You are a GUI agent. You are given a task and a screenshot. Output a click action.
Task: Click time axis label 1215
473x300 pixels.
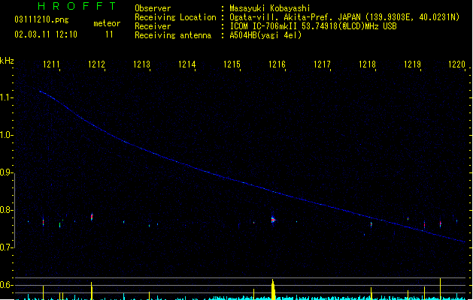point(232,64)
